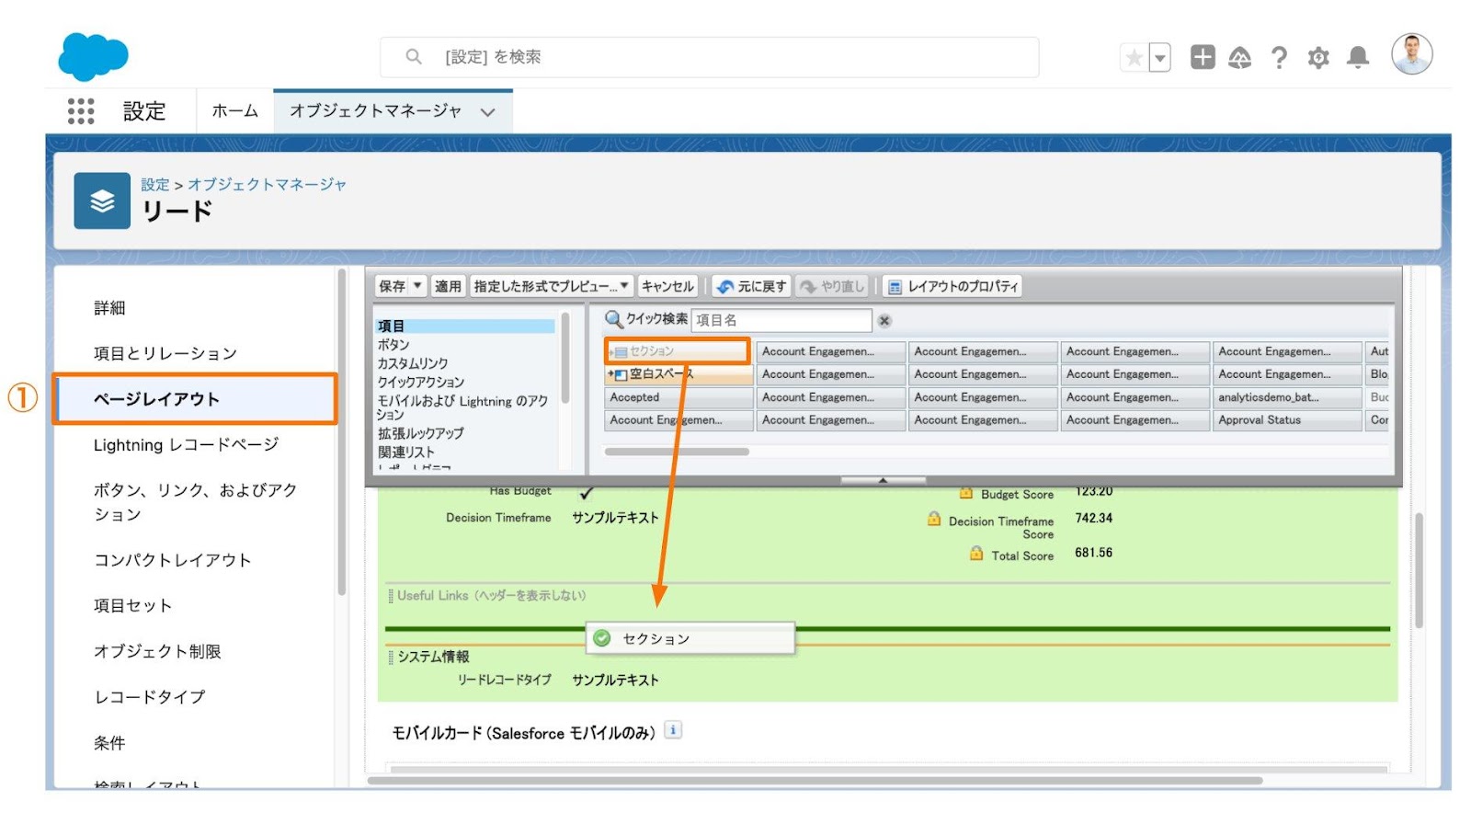Click the lock icon beside Total Score

coord(976,554)
